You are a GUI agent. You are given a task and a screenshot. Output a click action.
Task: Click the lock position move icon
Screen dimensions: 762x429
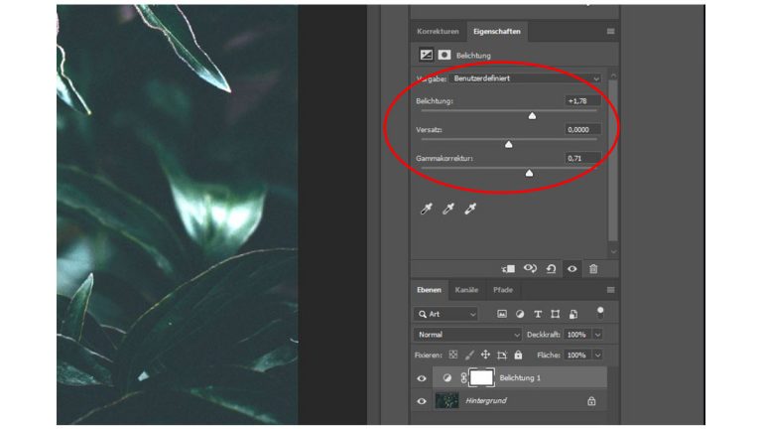[x=485, y=355]
